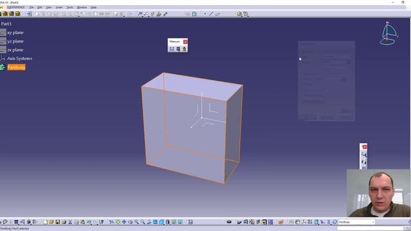Click the Plane tool icon
The height and width of the screenshot is (231, 411).
click(218, 14)
